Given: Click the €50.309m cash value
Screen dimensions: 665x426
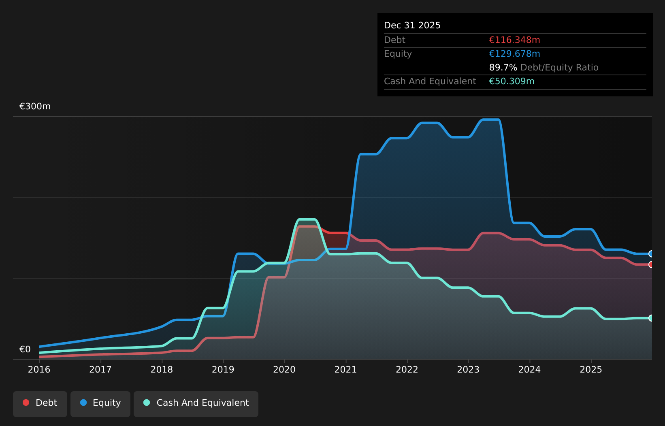Looking at the screenshot, I should (x=512, y=81).
